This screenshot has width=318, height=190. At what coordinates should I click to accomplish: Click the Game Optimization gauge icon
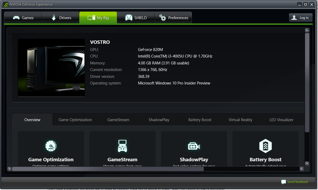click(51, 146)
